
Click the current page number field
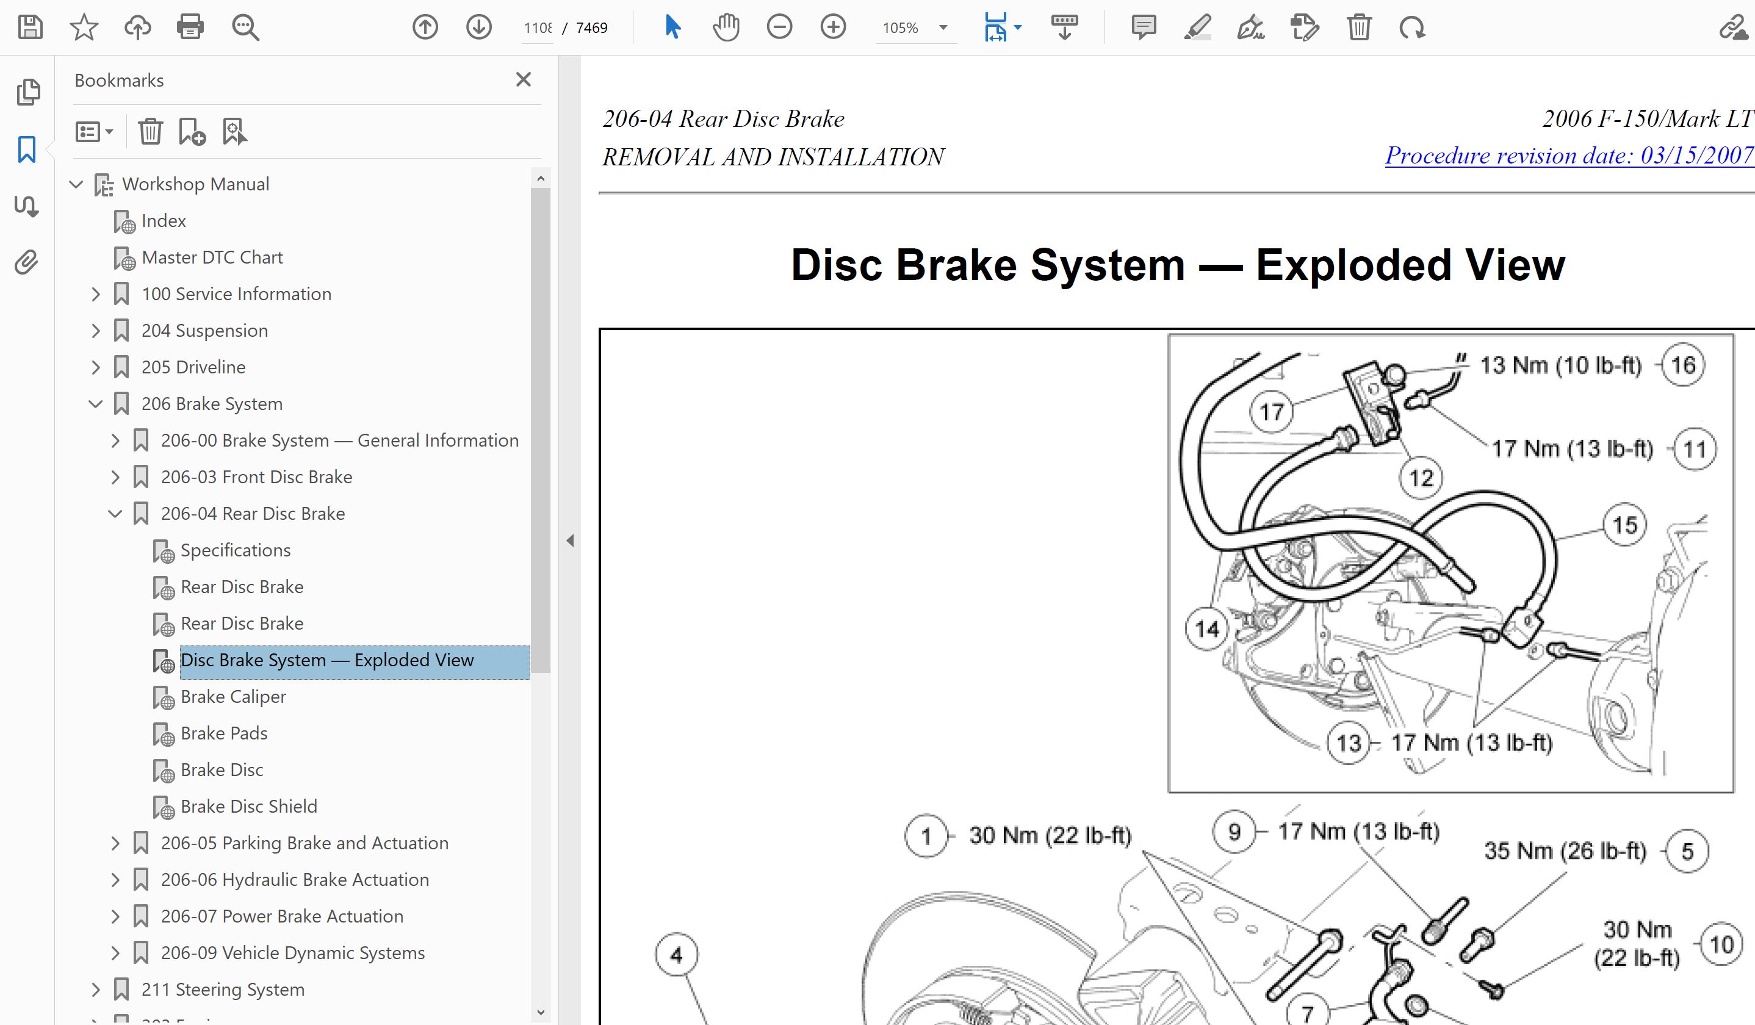[x=538, y=28]
